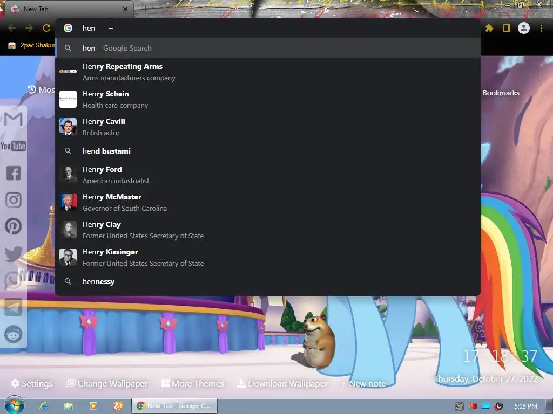Choose the Henry Schein suggestion
The image size is (553, 414).
(x=268, y=99)
